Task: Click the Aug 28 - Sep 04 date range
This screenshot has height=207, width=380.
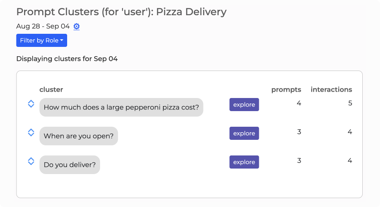Action: tap(43, 26)
